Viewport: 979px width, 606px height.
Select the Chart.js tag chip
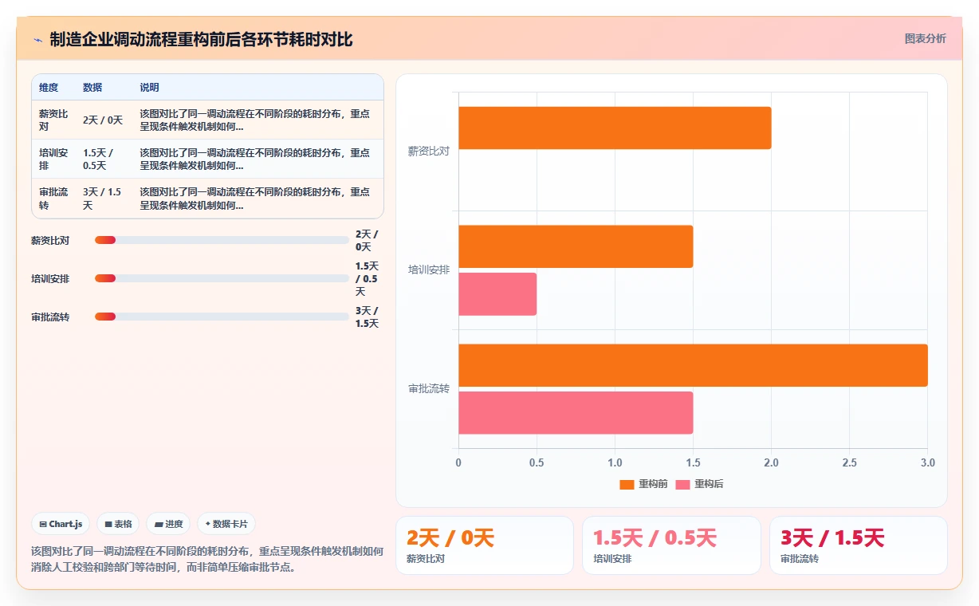[x=61, y=524]
